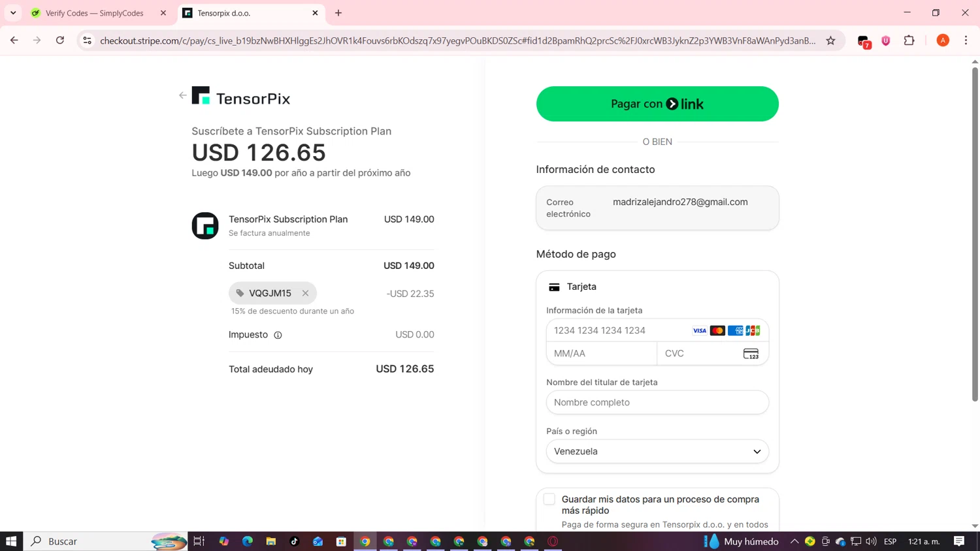Click the CVC card hint icon
Viewport: 980px width, 551px height.
click(751, 354)
